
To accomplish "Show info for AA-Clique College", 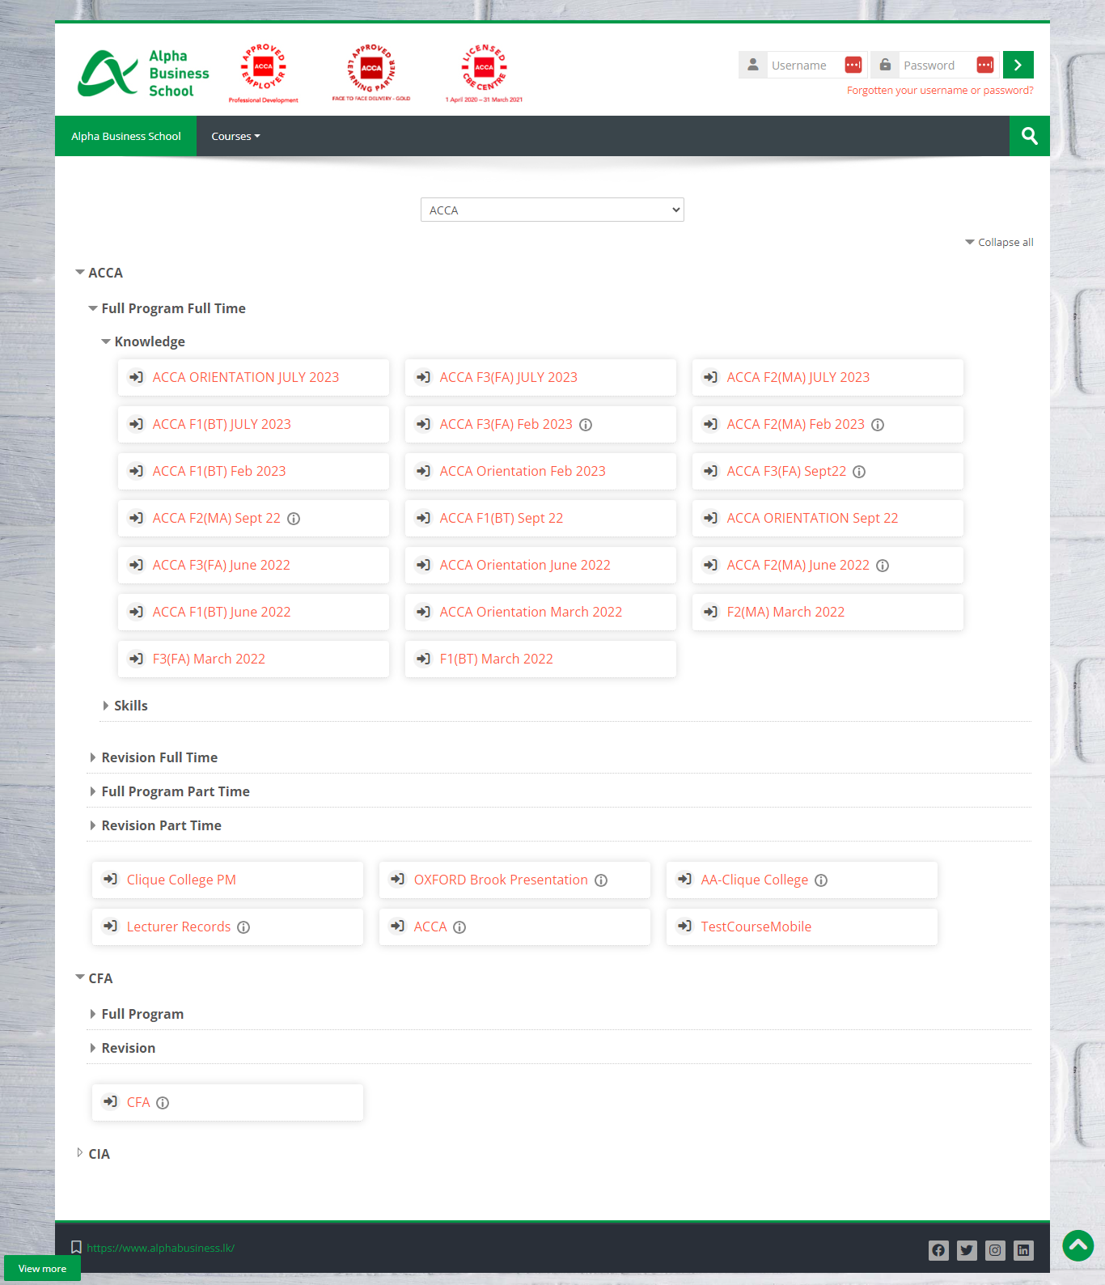I will [821, 880].
